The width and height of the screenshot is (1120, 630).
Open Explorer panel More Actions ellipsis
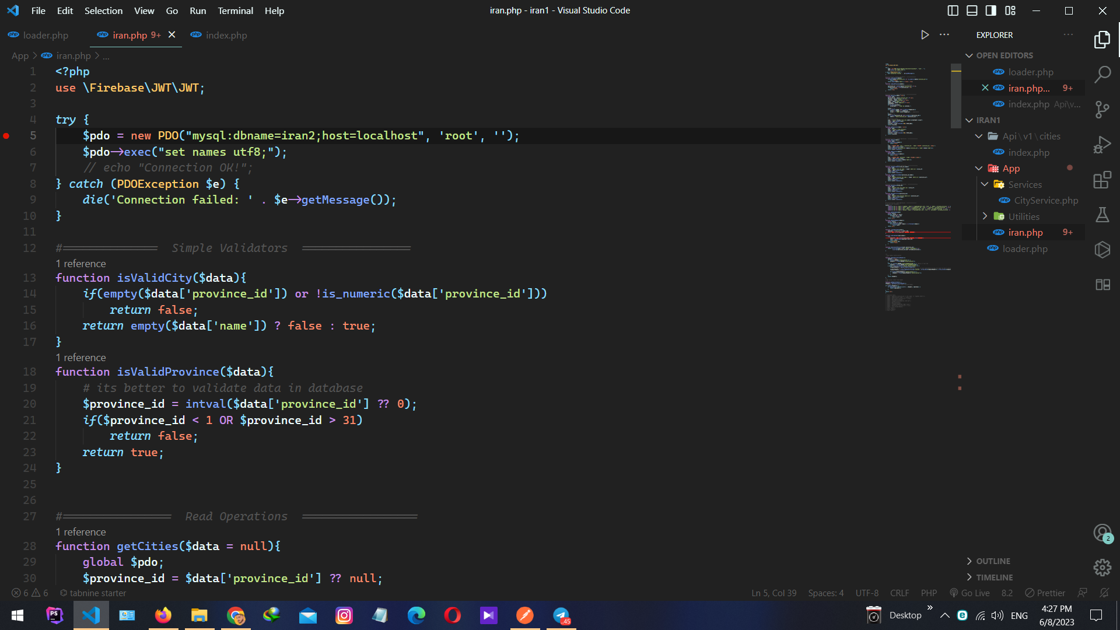point(1068,35)
